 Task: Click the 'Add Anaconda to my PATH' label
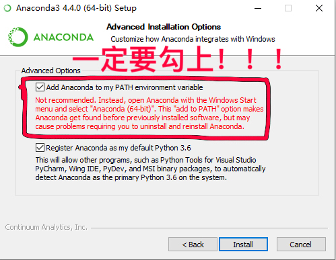click(125, 87)
